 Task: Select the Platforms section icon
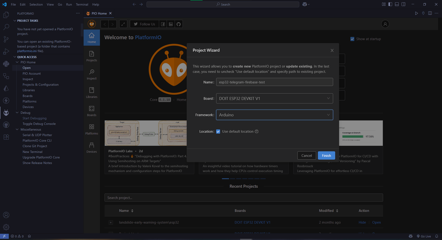click(x=92, y=129)
